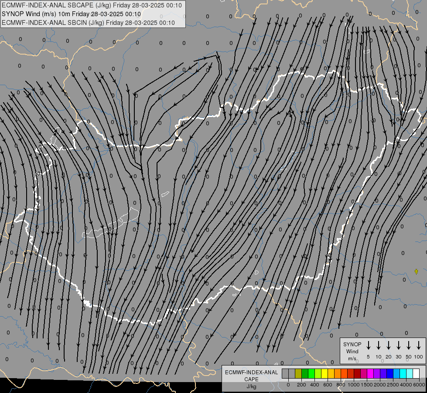The image size is (427, 393).
Task: Click the 1000 value on CAPE scale
Action: (x=354, y=385)
